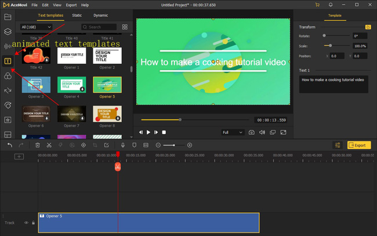Select the Opener 5 clip in timeline

coord(148,223)
